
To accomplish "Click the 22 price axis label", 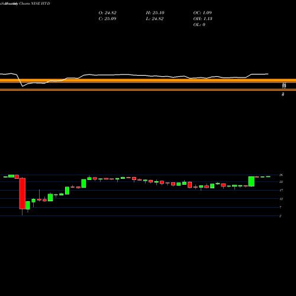I will pos(281,182).
